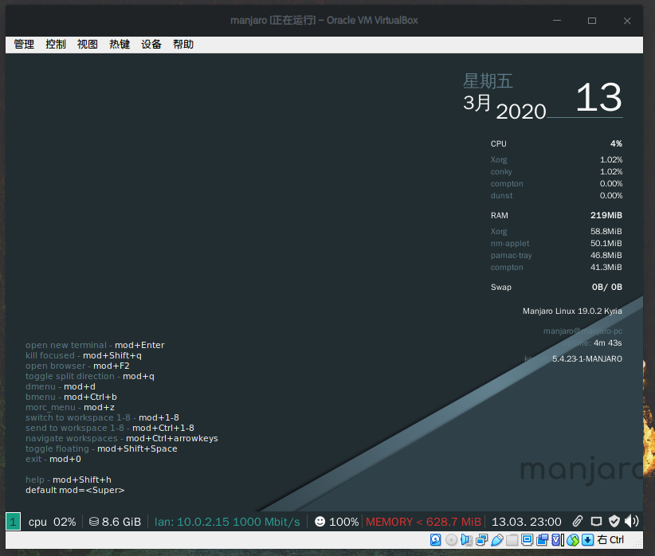Click the pamac-tray 46.8MiB row
The image size is (655, 556).
(556, 255)
